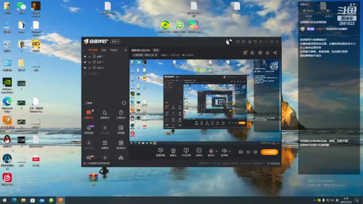
Task: Open Windows Start menu
Action: click(5, 200)
